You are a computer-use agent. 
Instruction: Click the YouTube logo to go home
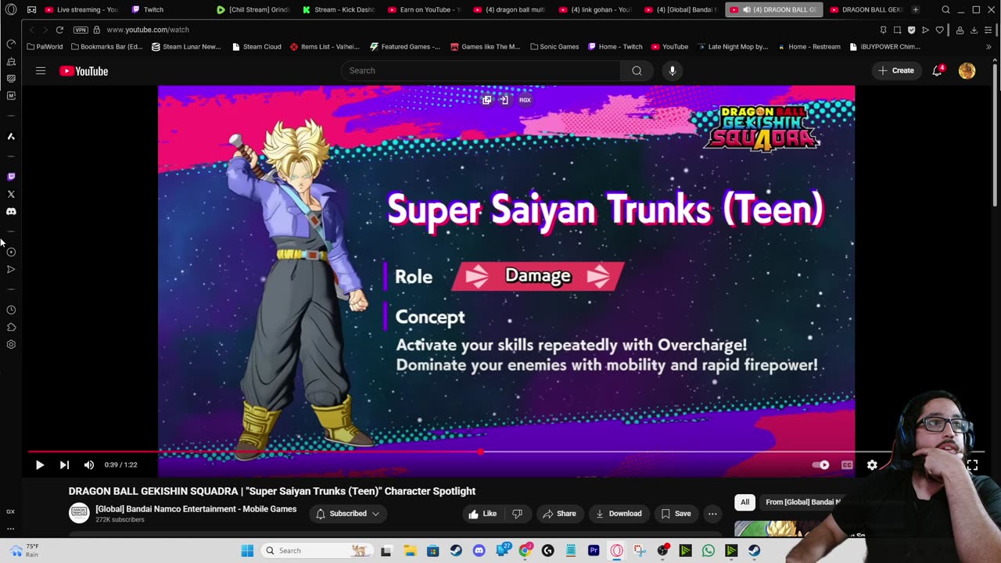(x=84, y=71)
